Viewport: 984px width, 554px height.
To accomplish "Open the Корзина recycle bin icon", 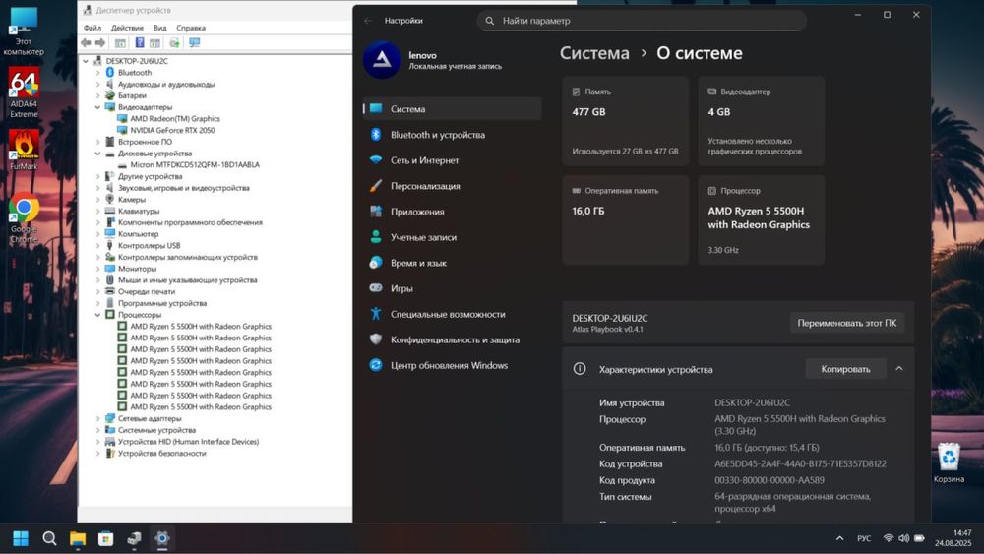I will [x=949, y=462].
